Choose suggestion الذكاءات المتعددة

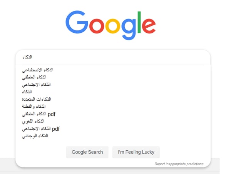[x=37, y=99]
